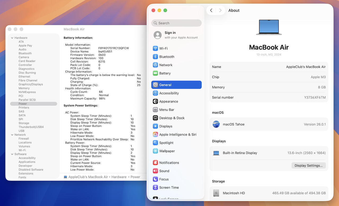Open Wi-Fi settings icon in sidebar

click(x=155, y=48)
